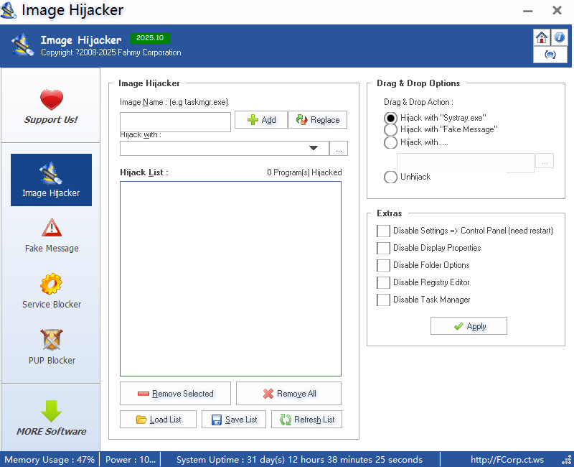
Task: Open the About info icon
Action: 559,37
